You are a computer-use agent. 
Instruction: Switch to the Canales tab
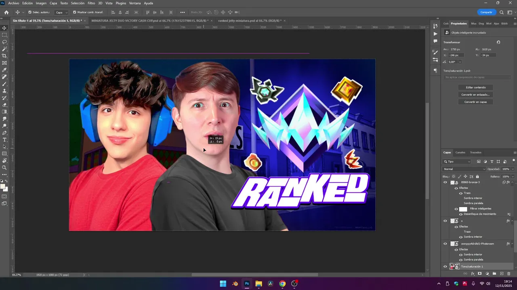point(460,153)
